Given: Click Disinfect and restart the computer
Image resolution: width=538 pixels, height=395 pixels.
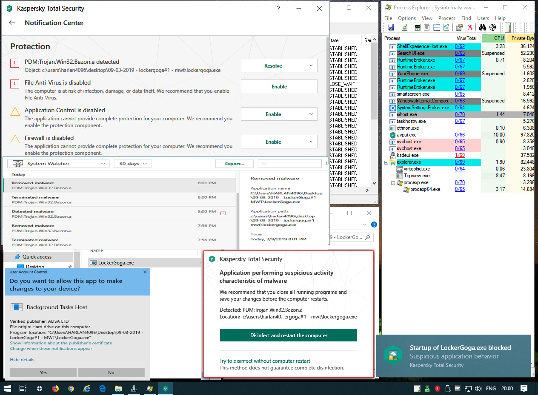Looking at the screenshot, I should click(289, 335).
